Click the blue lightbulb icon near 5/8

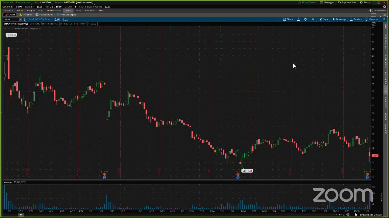[104, 177]
